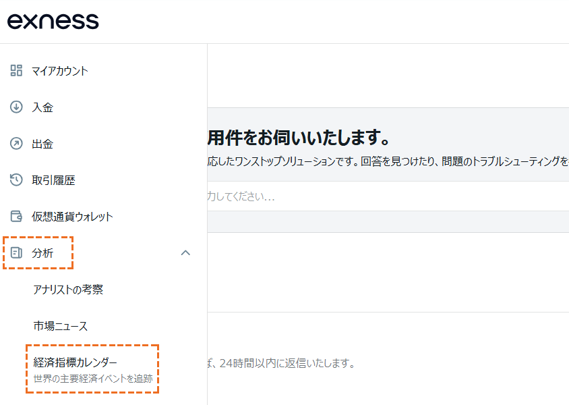Open the 入金 menu item
569x405 pixels.
42,107
